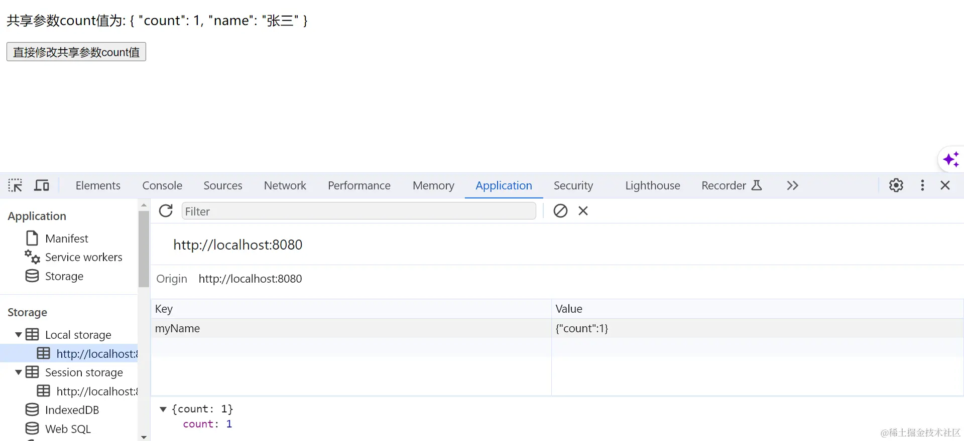This screenshot has width=964, height=441.
Task: Open the Memory tab
Action: pyautogui.click(x=433, y=185)
